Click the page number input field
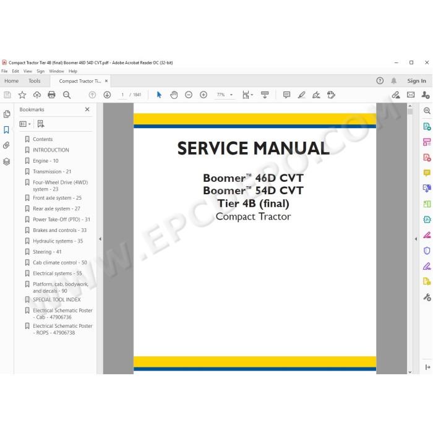Screen dimensions: 433x433 click(x=122, y=95)
